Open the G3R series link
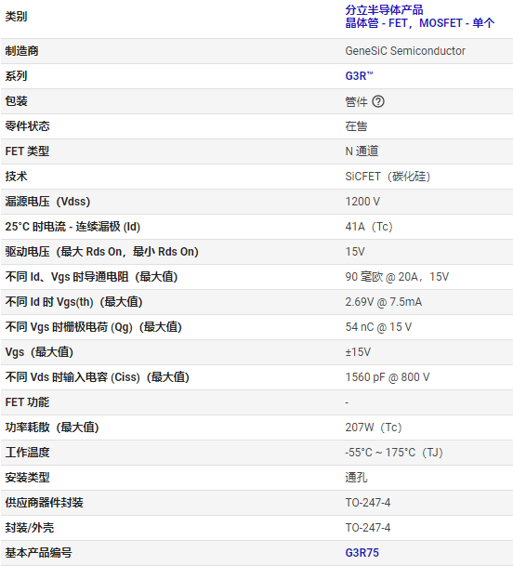Screen dimensions: 513x566 click(359, 76)
